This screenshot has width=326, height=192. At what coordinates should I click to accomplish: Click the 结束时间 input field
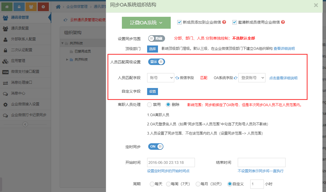pos(261,162)
